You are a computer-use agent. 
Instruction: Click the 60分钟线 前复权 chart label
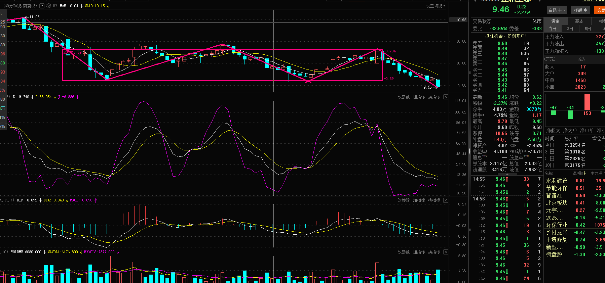pyautogui.click(x=20, y=6)
